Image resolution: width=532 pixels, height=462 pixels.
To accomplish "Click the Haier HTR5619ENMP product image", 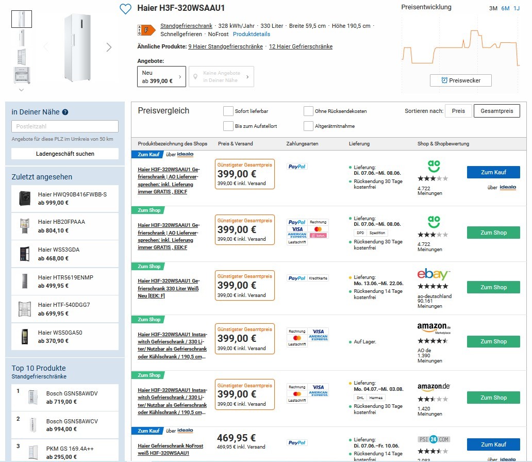I will [x=24, y=282].
